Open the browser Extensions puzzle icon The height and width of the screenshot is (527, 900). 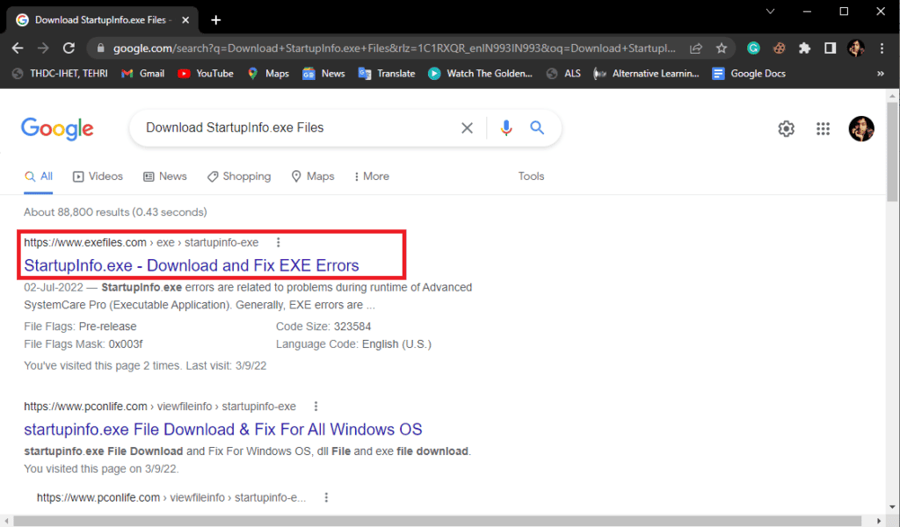coord(804,49)
